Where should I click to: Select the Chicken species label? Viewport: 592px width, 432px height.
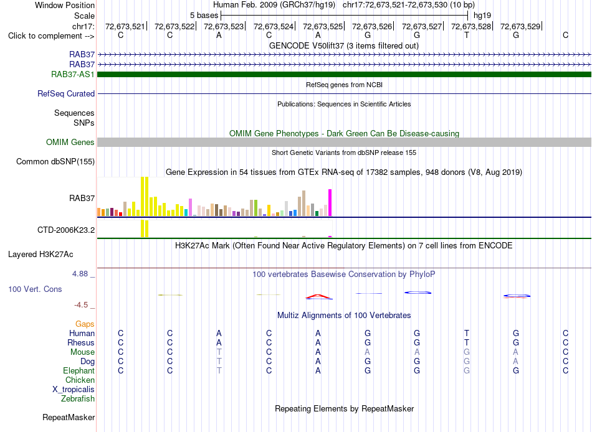(80, 380)
